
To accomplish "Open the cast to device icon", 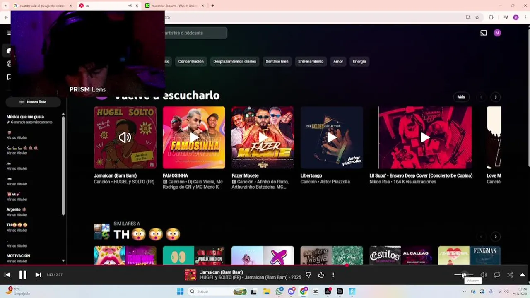I will [484, 33].
